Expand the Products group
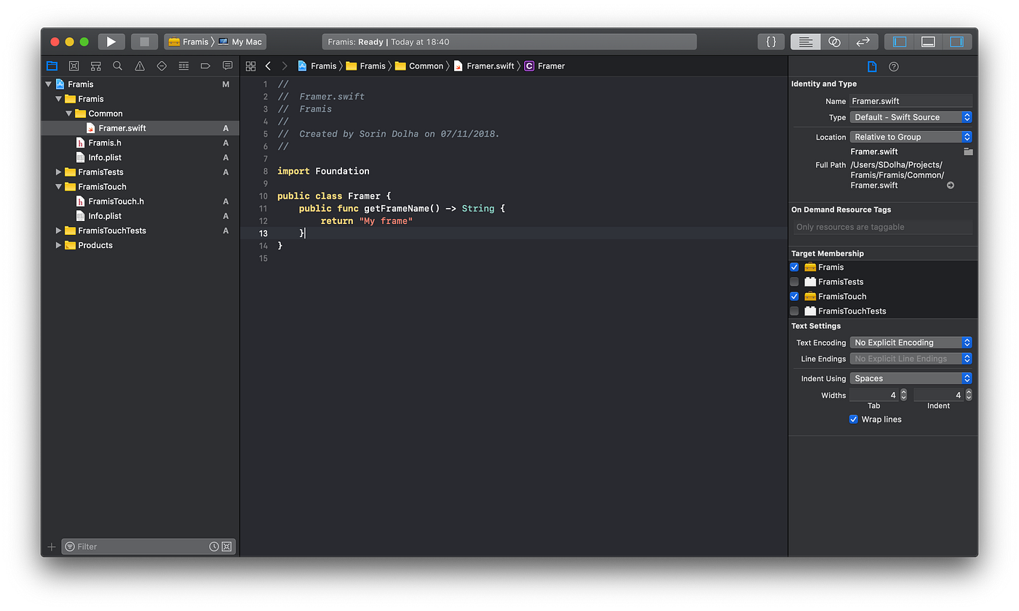The image size is (1019, 611). (58, 245)
